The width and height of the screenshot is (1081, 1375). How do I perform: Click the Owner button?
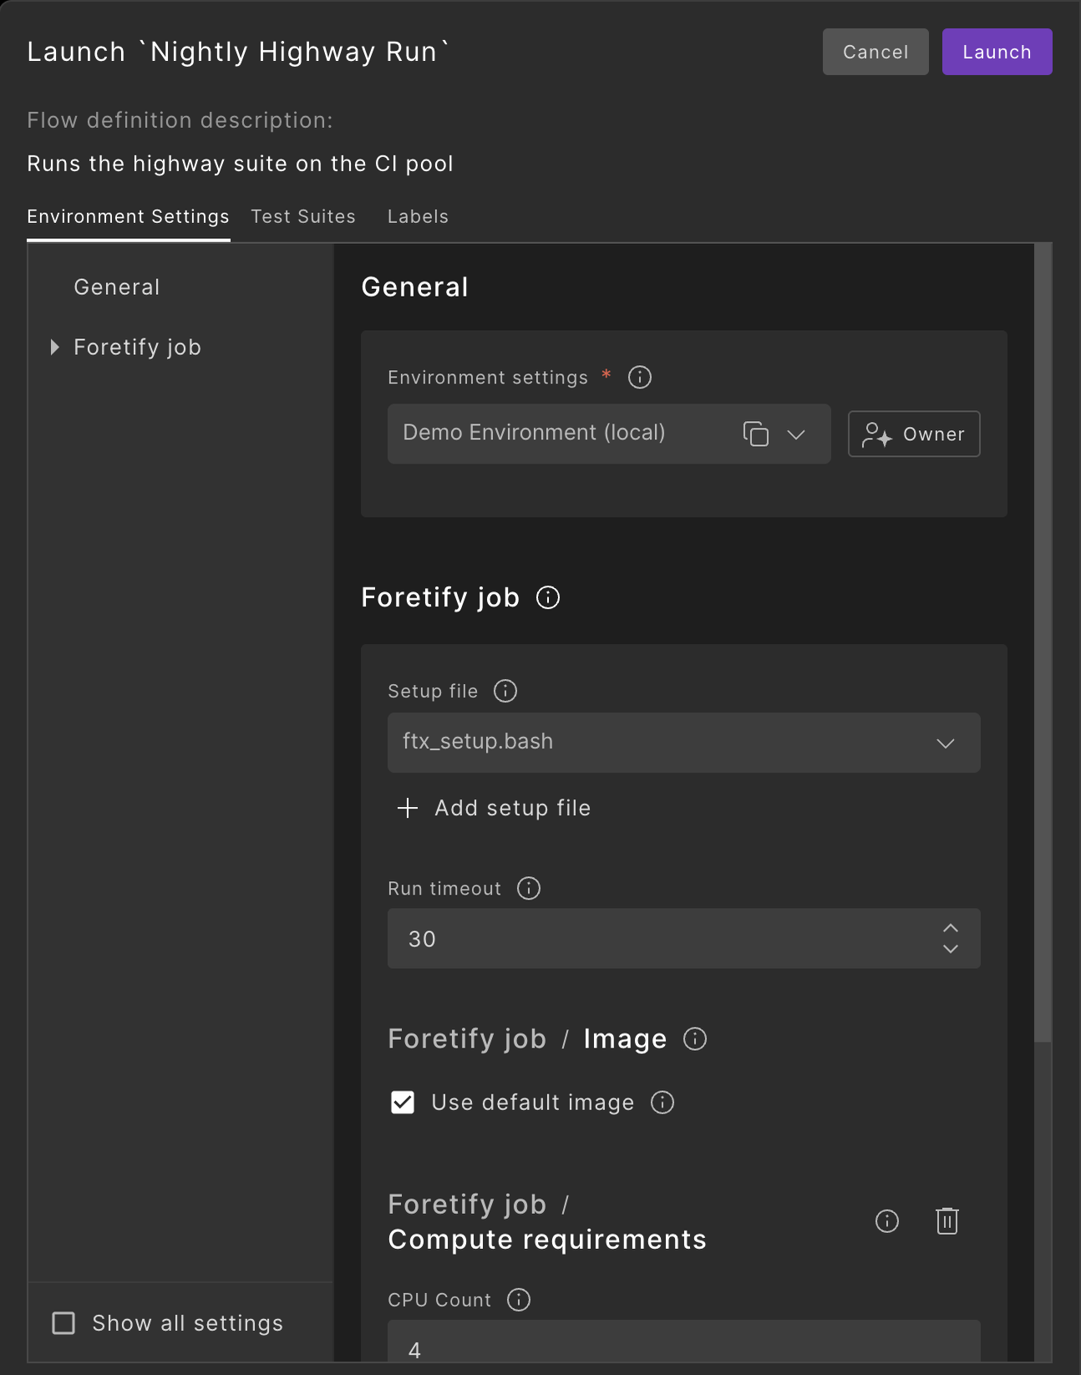coord(914,434)
